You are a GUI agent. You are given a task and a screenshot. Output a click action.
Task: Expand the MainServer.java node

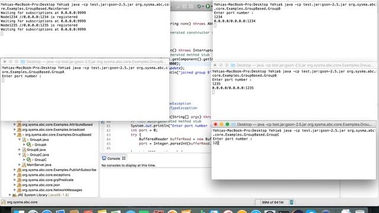(x=20, y=164)
